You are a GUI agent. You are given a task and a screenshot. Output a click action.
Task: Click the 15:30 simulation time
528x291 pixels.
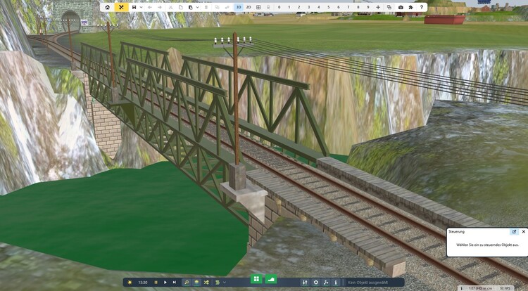pos(143,283)
